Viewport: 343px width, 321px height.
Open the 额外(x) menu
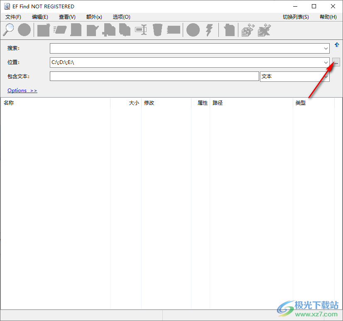point(94,17)
